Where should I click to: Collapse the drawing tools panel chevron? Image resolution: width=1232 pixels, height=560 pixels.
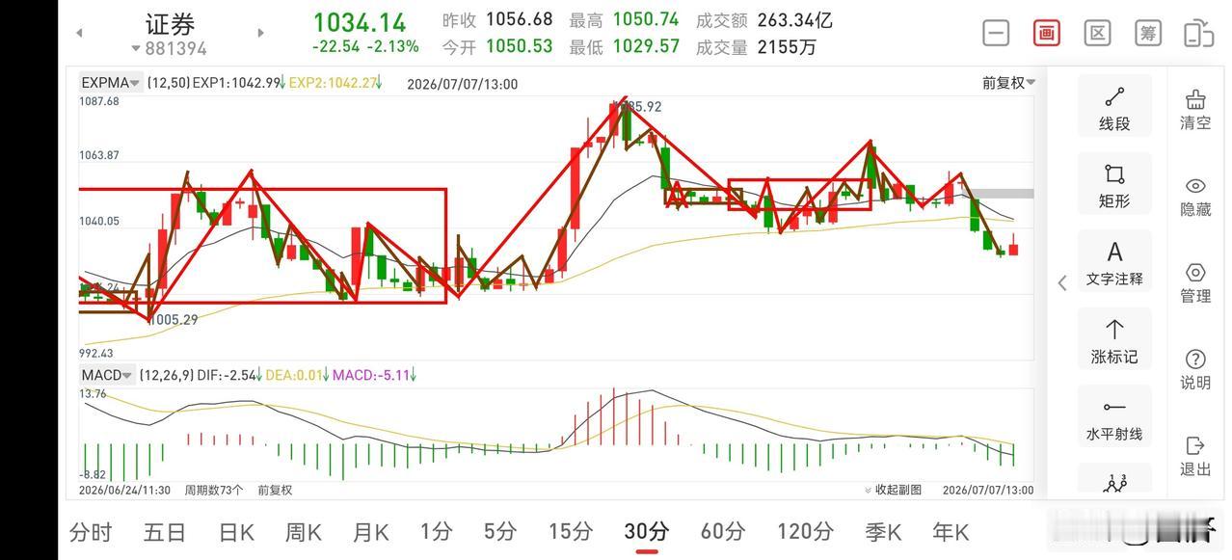coord(1062,282)
